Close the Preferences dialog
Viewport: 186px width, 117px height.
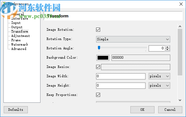[x=181, y=4]
